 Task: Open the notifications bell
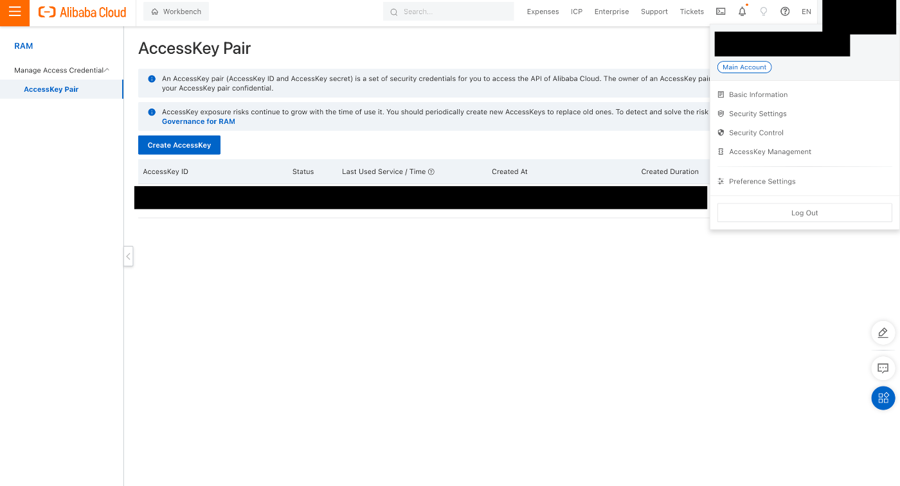click(x=742, y=12)
